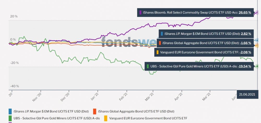Click the blue iShares J.P. Morgan legend swatch
Image resolution: width=261 pixels, height=123 pixels.
click(10, 112)
